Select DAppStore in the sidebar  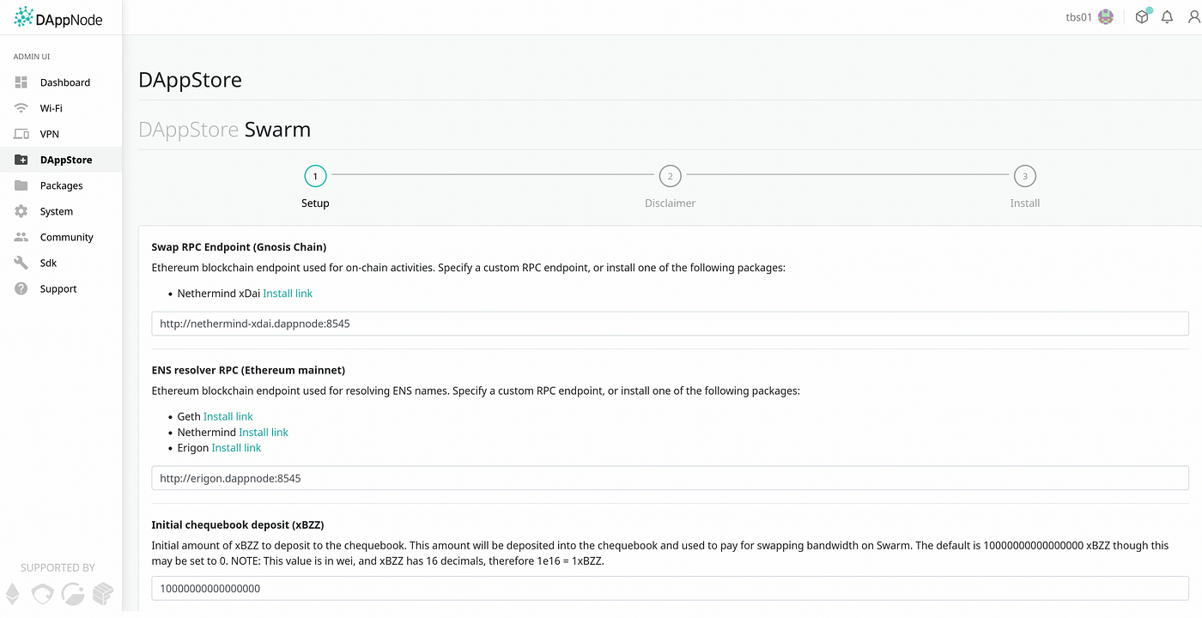(x=61, y=160)
